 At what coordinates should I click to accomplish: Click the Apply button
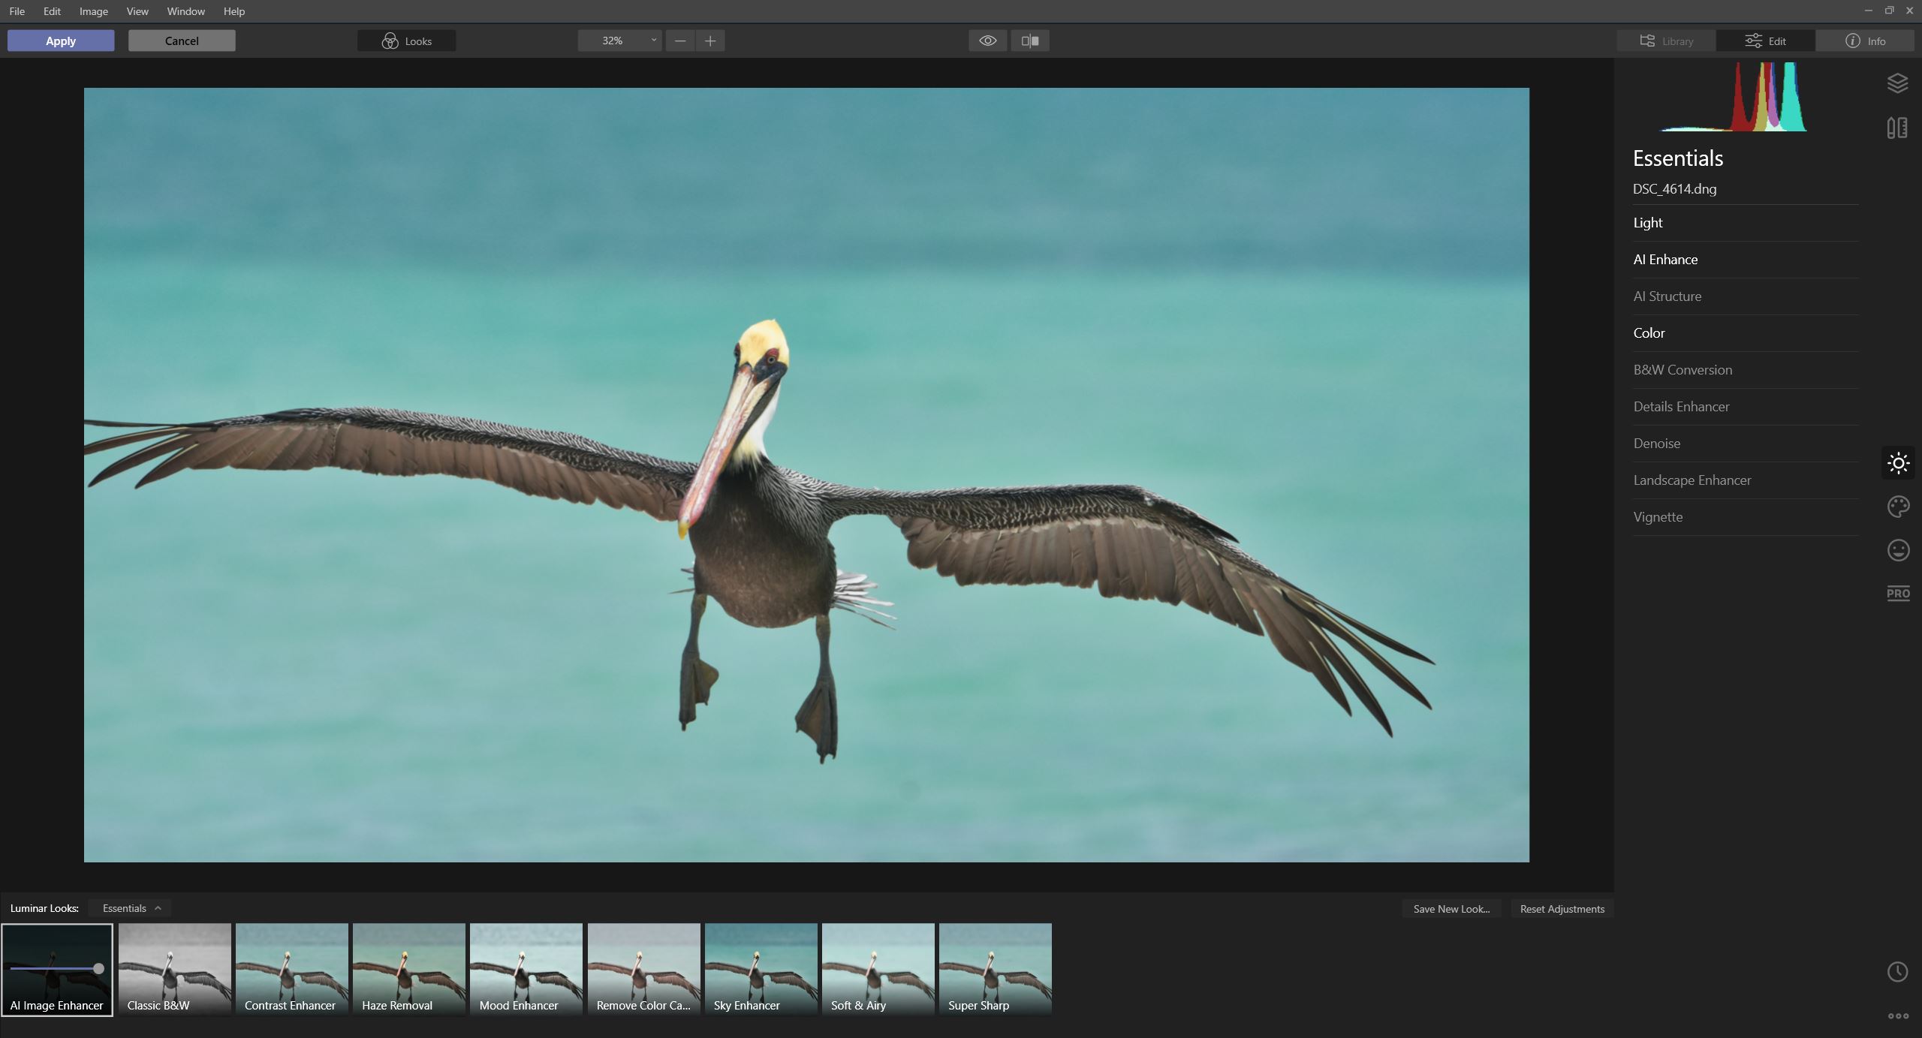pyautogui.click(x=61, y=41)
